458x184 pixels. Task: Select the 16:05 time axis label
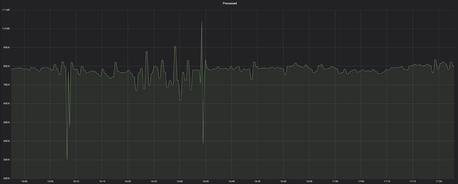tap(50, 181)
